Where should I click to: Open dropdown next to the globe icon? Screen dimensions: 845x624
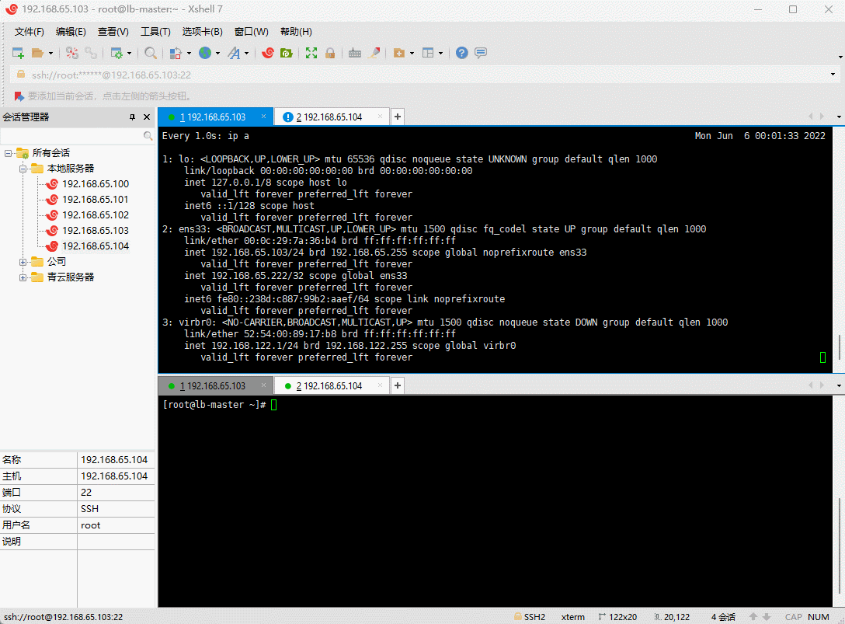coord(217,53)
